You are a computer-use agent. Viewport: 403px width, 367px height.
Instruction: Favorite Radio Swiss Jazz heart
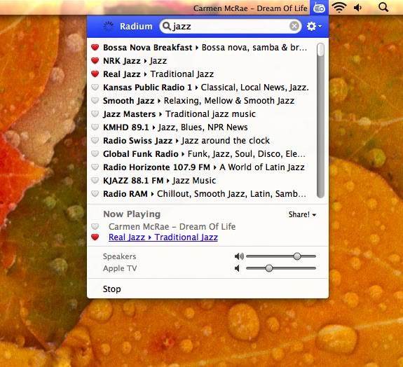pyautogui.click(x=95, y=141)
